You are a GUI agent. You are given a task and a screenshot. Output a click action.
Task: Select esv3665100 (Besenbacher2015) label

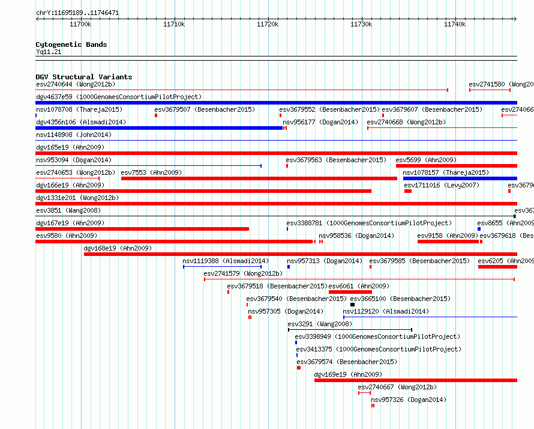click(x=401, y=299)
